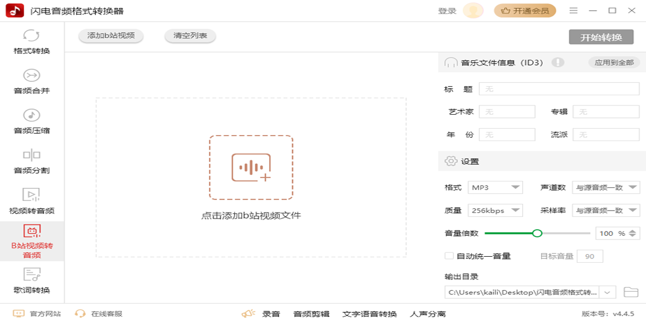This screenshot has width=646, height=323.
Task: Click 清空列表 button
Action: 190,36
